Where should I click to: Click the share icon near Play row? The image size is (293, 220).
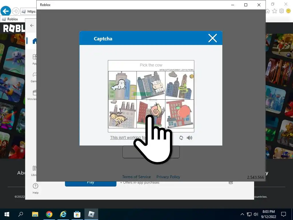coord(231,182)
